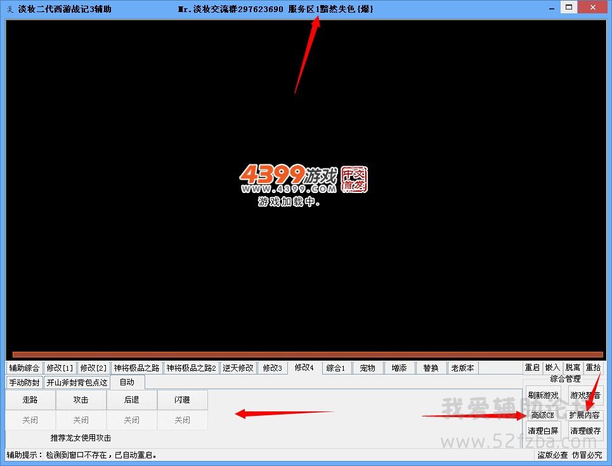Click the 关闭 toggle under 后退
This screenshot has width=612, height=466.
pyautogui.click(x=131, y=420)
